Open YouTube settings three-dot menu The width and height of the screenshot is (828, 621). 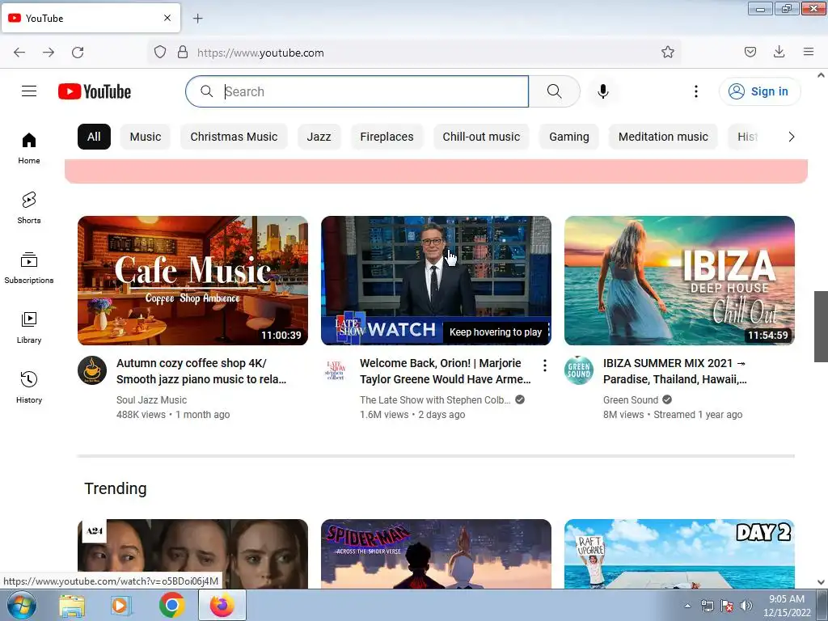pos(696,91)
